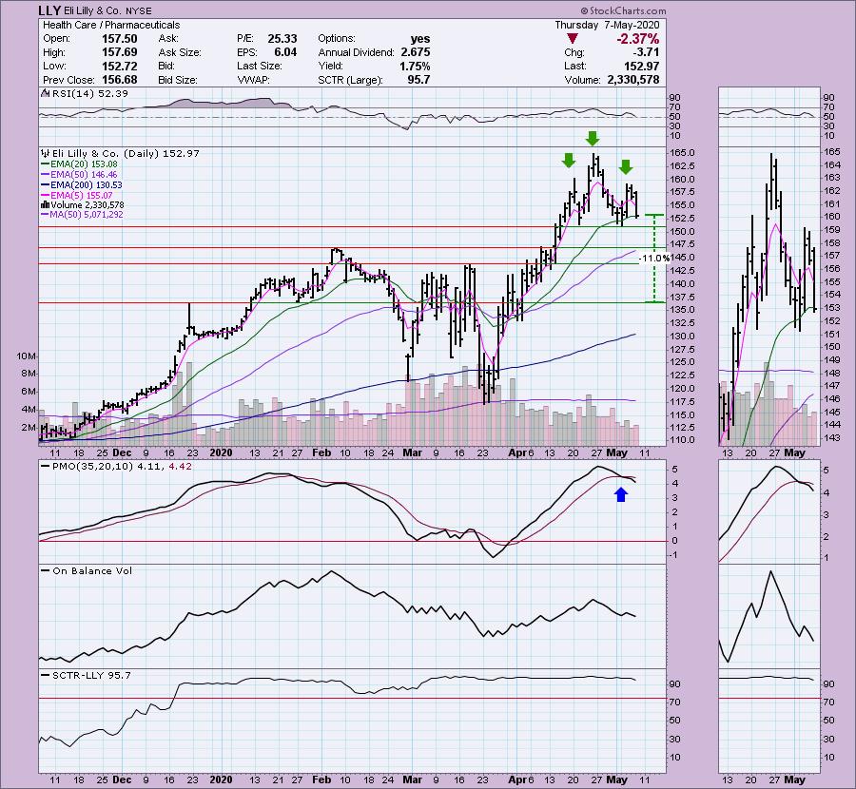856x789 pixels.
Task: Click the date Thursday 7-May-2020
Action: (607, 25)
